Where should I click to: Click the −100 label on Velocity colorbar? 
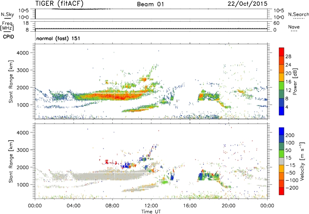tap(292, 180)
